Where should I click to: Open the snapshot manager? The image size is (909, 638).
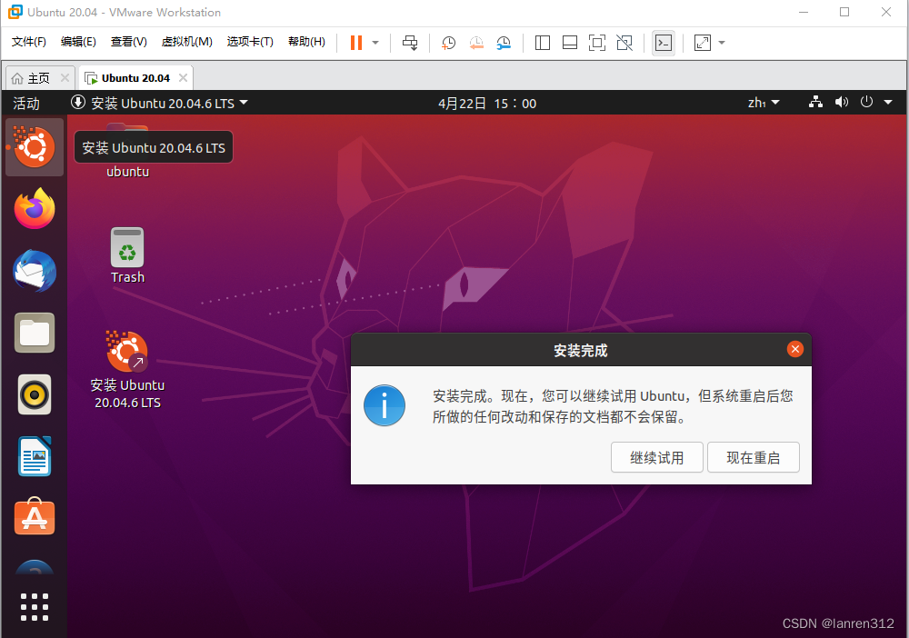(504, 43)
